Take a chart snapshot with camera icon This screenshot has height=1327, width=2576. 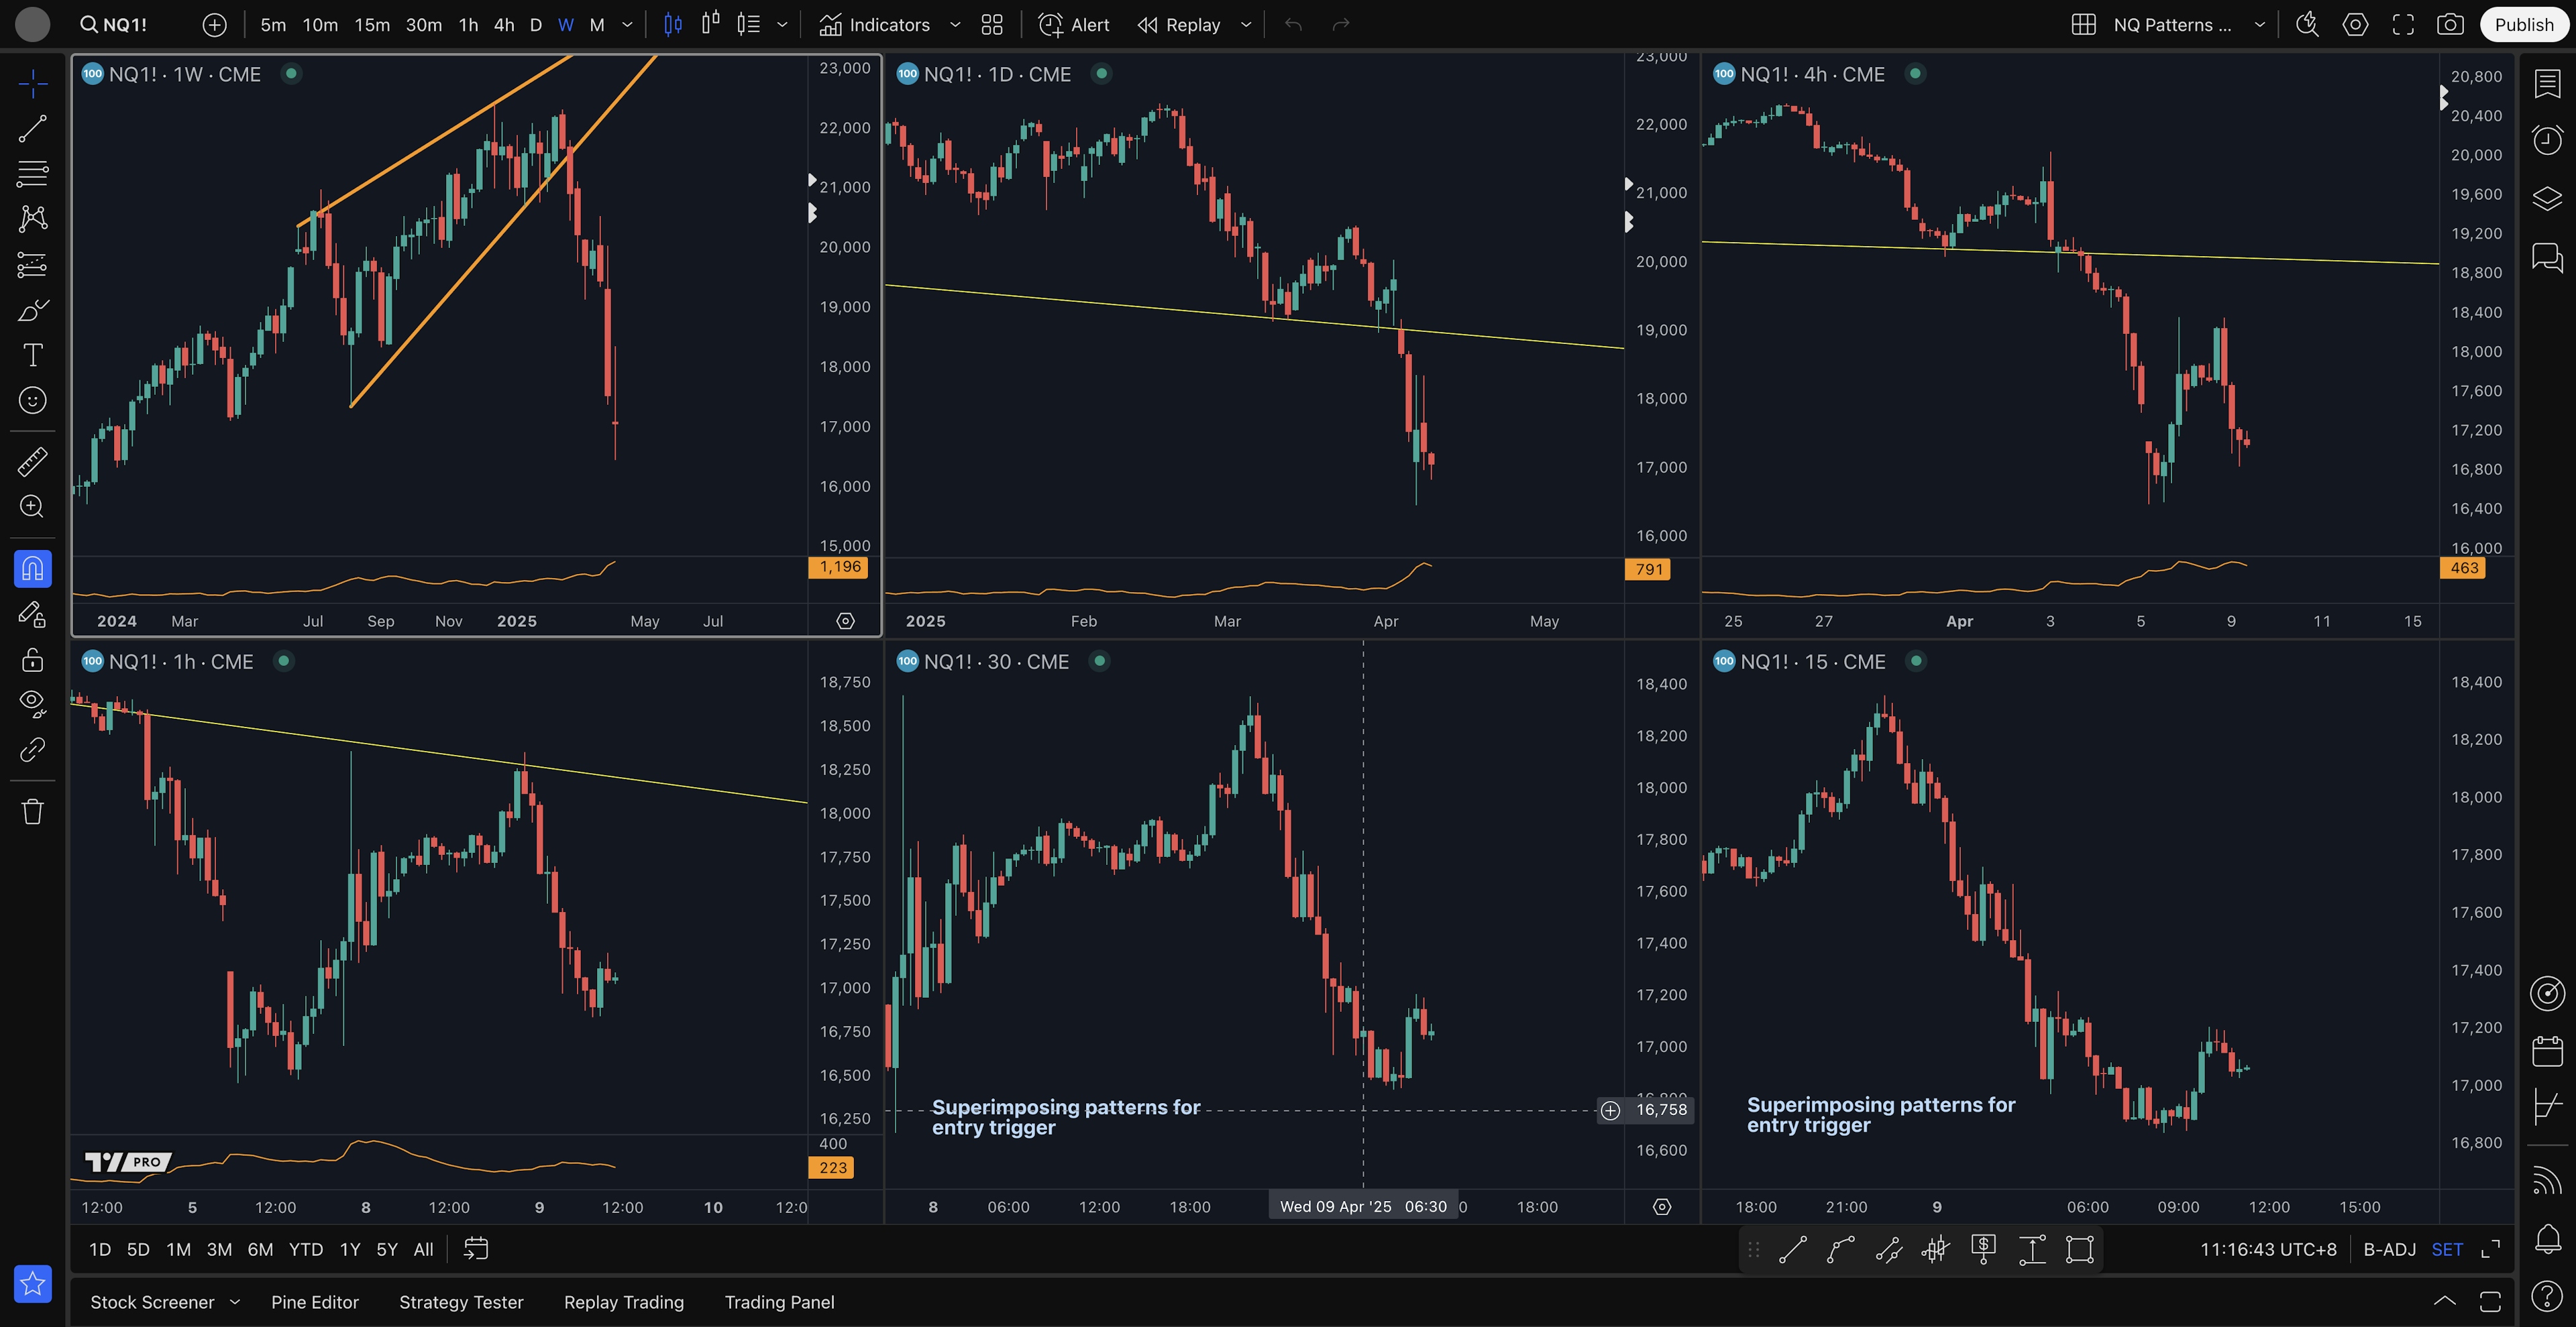[2450, 25]
